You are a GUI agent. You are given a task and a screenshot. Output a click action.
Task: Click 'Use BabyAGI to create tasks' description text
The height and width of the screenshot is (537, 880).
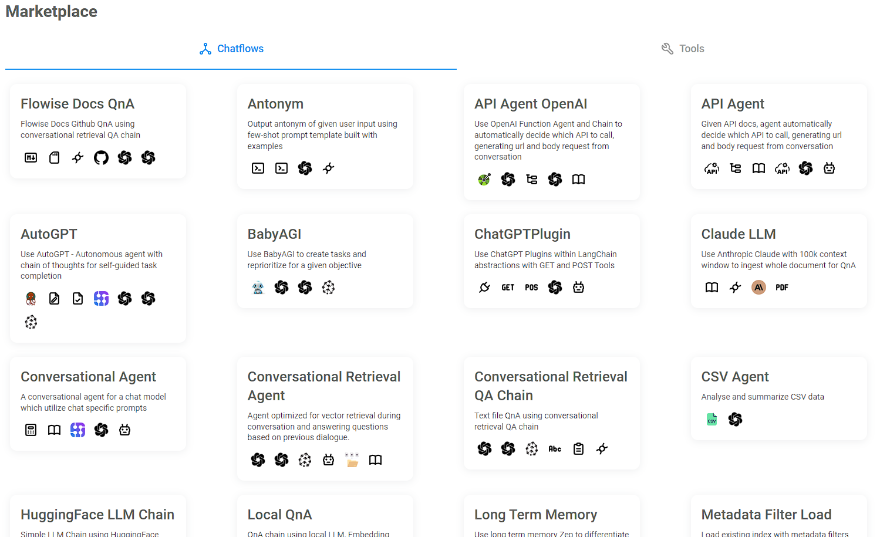coord(306,260)
